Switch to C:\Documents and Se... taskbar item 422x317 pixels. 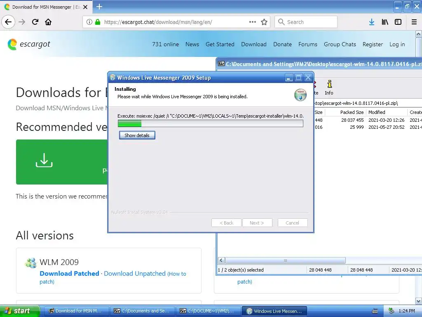coord(143,311)
